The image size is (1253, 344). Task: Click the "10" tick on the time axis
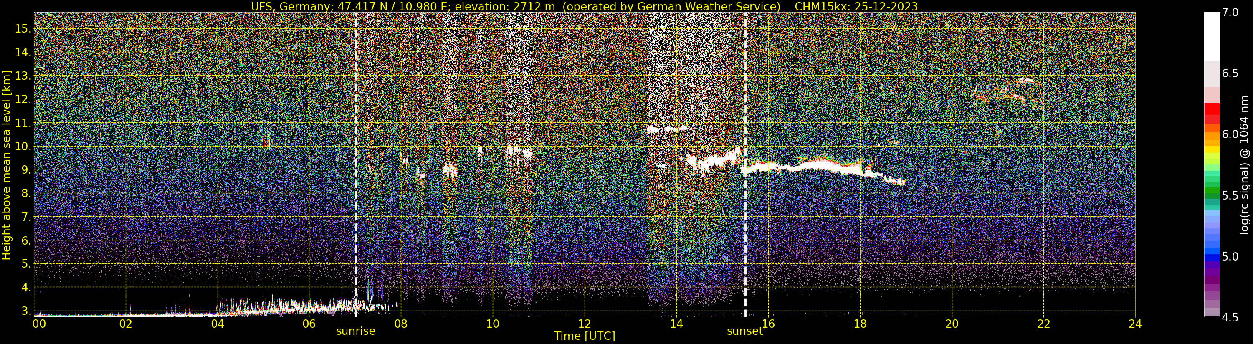click(x=493, y=324)
